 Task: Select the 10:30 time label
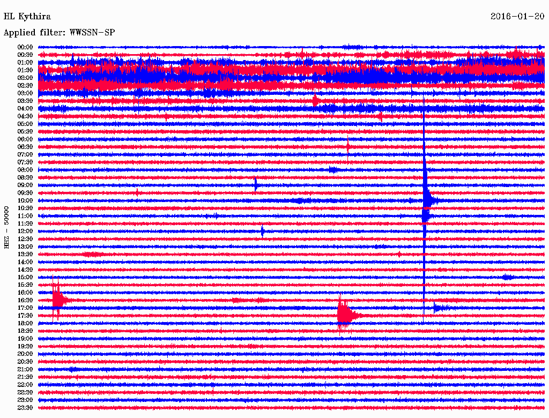click(25, 208)
